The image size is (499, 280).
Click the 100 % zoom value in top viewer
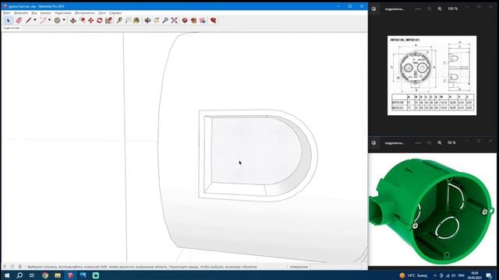[452, 9]
